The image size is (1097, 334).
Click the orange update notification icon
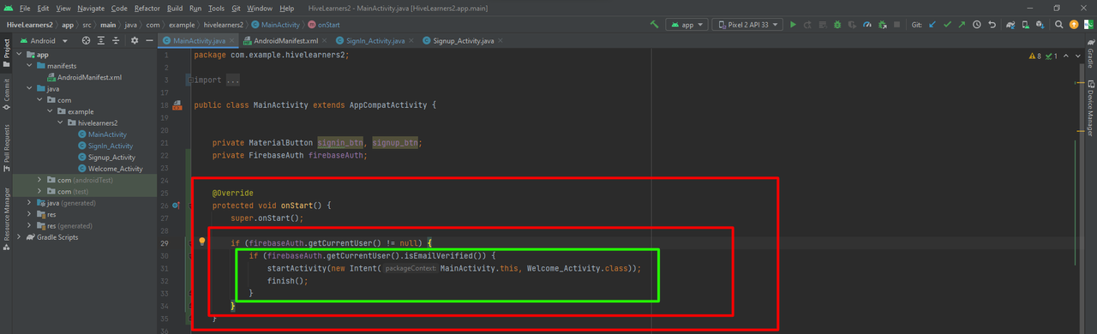pos(1074,25)
